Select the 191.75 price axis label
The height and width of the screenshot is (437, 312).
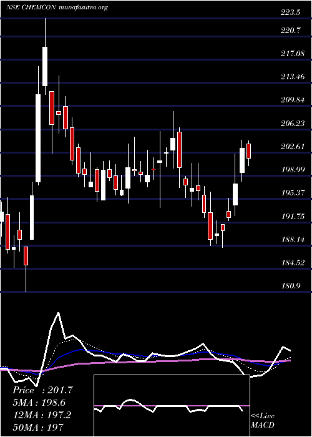pyautogui.click(x=293, y=216)
